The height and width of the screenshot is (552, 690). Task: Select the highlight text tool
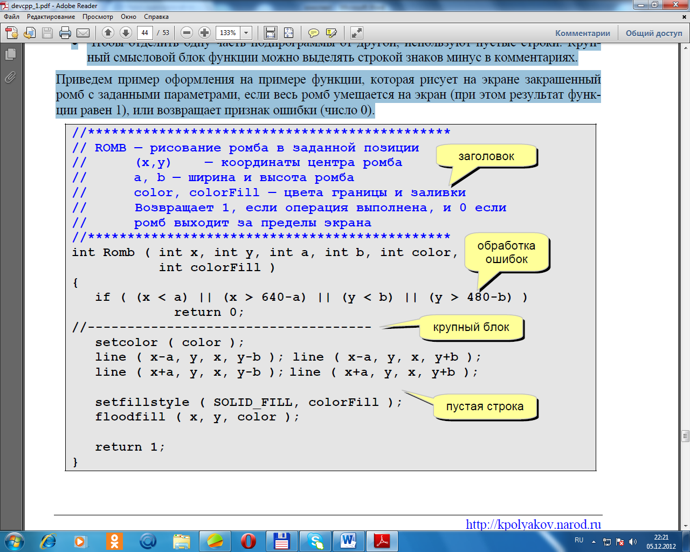coord(332,33)
